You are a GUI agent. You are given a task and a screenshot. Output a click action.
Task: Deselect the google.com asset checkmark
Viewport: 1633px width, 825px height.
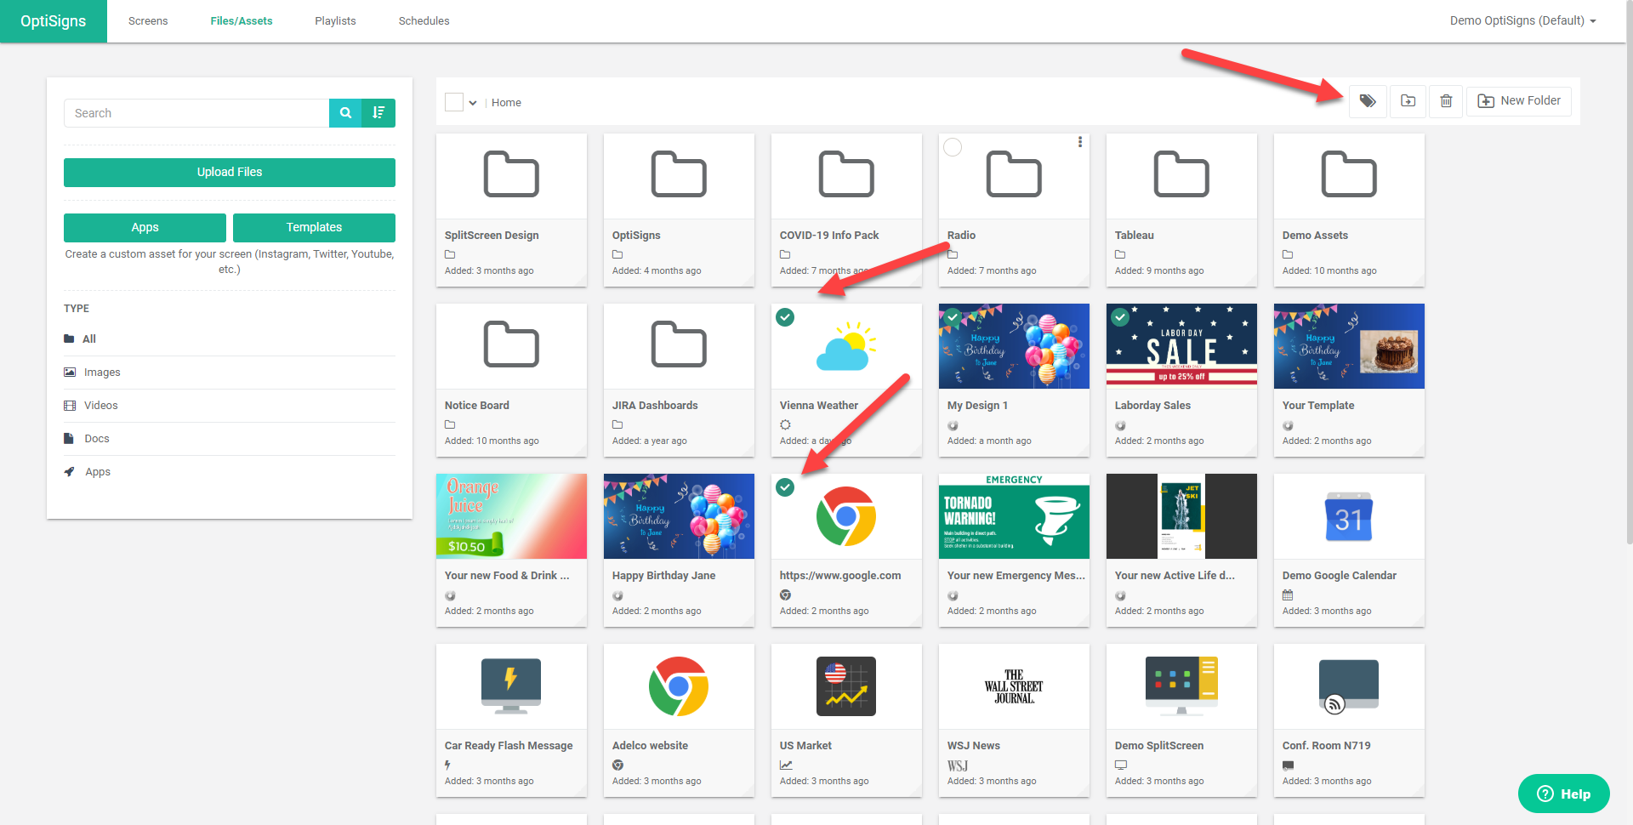pyautogui.click(x=785, y=487)
